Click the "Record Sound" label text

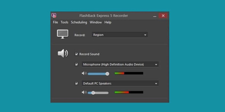tap(89, 54)
